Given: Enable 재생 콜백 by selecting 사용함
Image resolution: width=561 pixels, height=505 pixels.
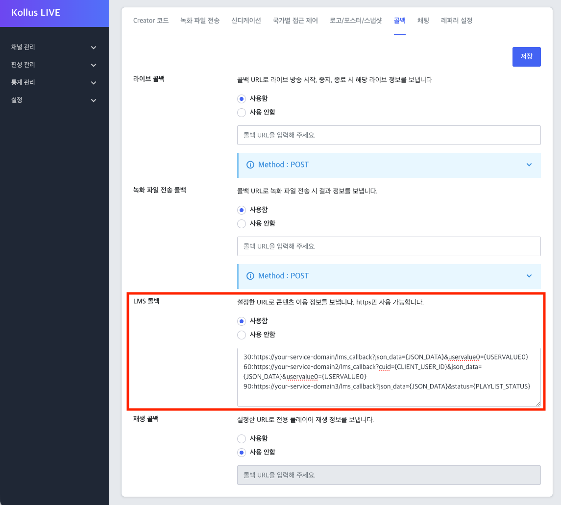Looking at the screenshot, I should tap(242, 438).
